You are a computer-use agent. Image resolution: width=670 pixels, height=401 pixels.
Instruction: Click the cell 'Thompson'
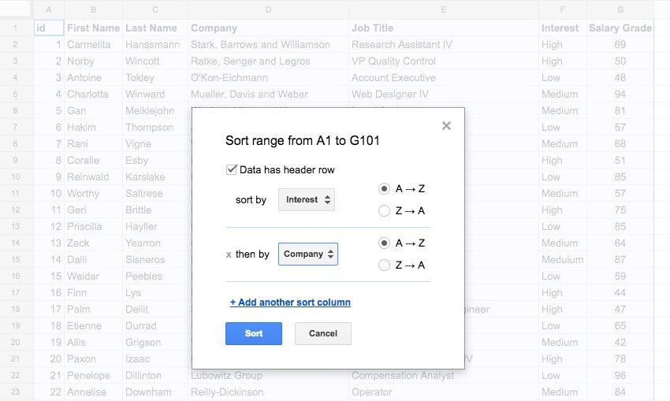click(155, 128)
